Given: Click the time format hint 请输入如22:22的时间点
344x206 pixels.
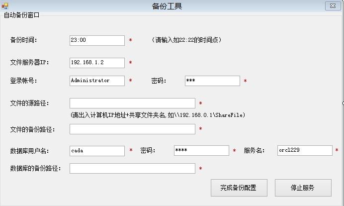Looking at the screenshot, I should [186, 40].
